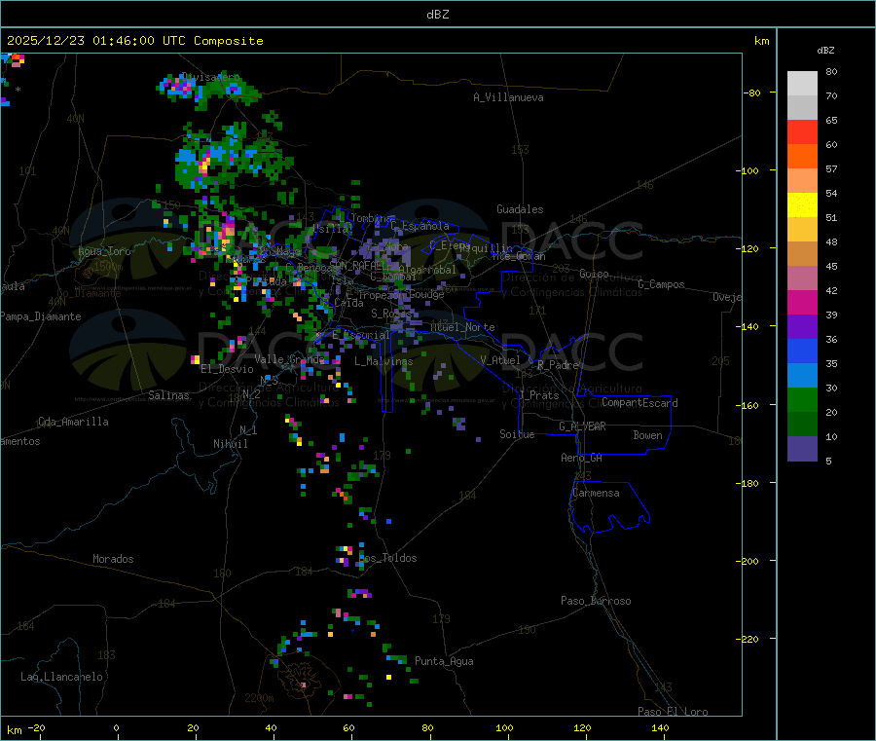Click the 120 km horizontal axis tick
876x741 pixels.
pyautogui.click(x=582, y=728)
